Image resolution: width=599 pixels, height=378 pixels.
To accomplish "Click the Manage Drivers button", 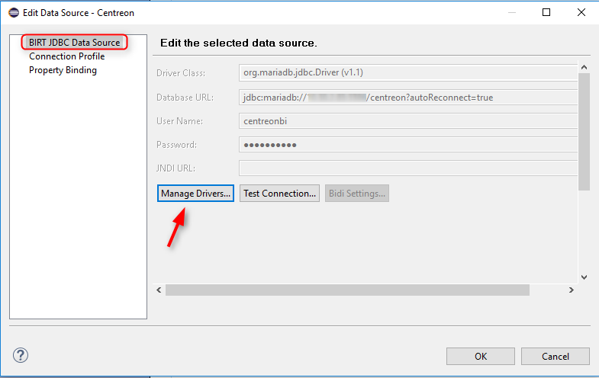I will tap(195, 194).
